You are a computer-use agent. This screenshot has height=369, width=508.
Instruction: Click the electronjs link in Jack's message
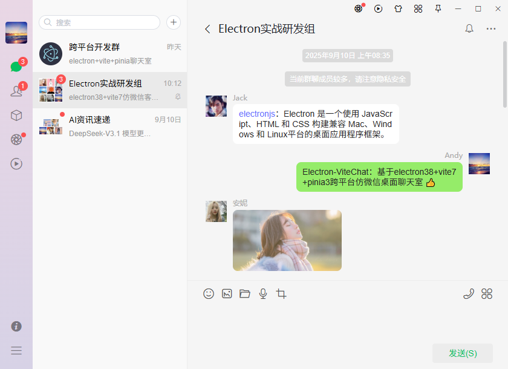pyautogui.click(x=256, y=113)
